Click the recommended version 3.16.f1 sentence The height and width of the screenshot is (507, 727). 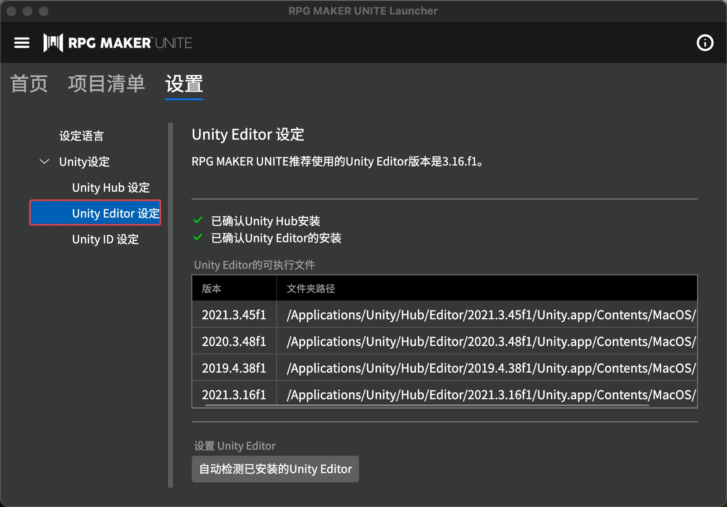tap(338, 161)
